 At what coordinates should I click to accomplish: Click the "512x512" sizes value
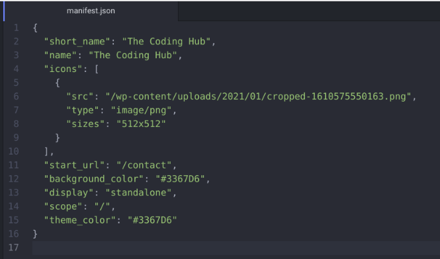141,124
